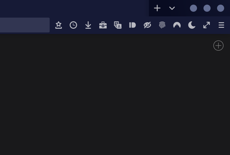Screen dimensions: 230x155
Task: Enter fullscreen with diagonal arrows icon
Action: coord(207,25)
